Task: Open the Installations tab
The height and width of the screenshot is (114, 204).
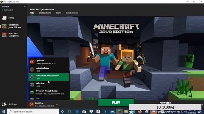Action: [x=45, y=13]
